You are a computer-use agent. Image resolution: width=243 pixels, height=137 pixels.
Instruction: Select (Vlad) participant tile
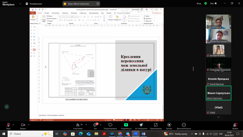click(219, 107)
